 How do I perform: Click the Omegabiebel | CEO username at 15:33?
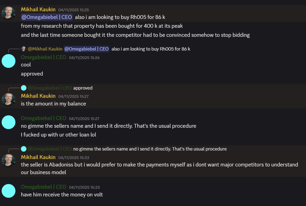pyautogui.click(x=43, y=187)
